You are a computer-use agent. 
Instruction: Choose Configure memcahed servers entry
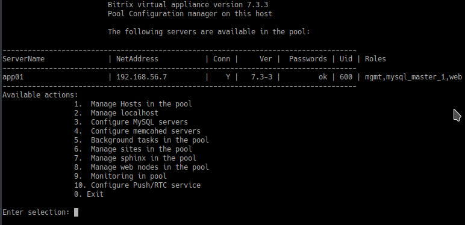point(146,131)
